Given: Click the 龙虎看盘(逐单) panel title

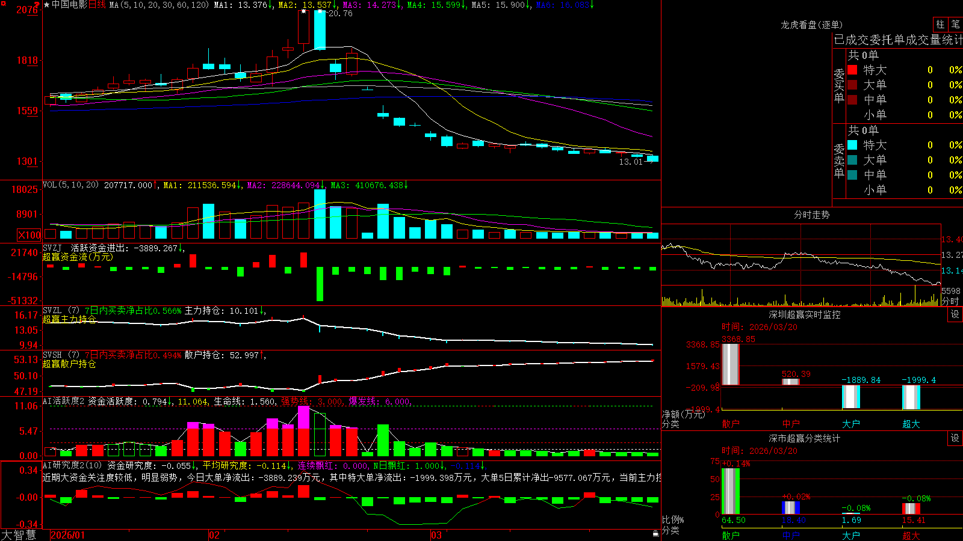Looking at the screenshot, I should pyautogui.click(x=811, y=25).
